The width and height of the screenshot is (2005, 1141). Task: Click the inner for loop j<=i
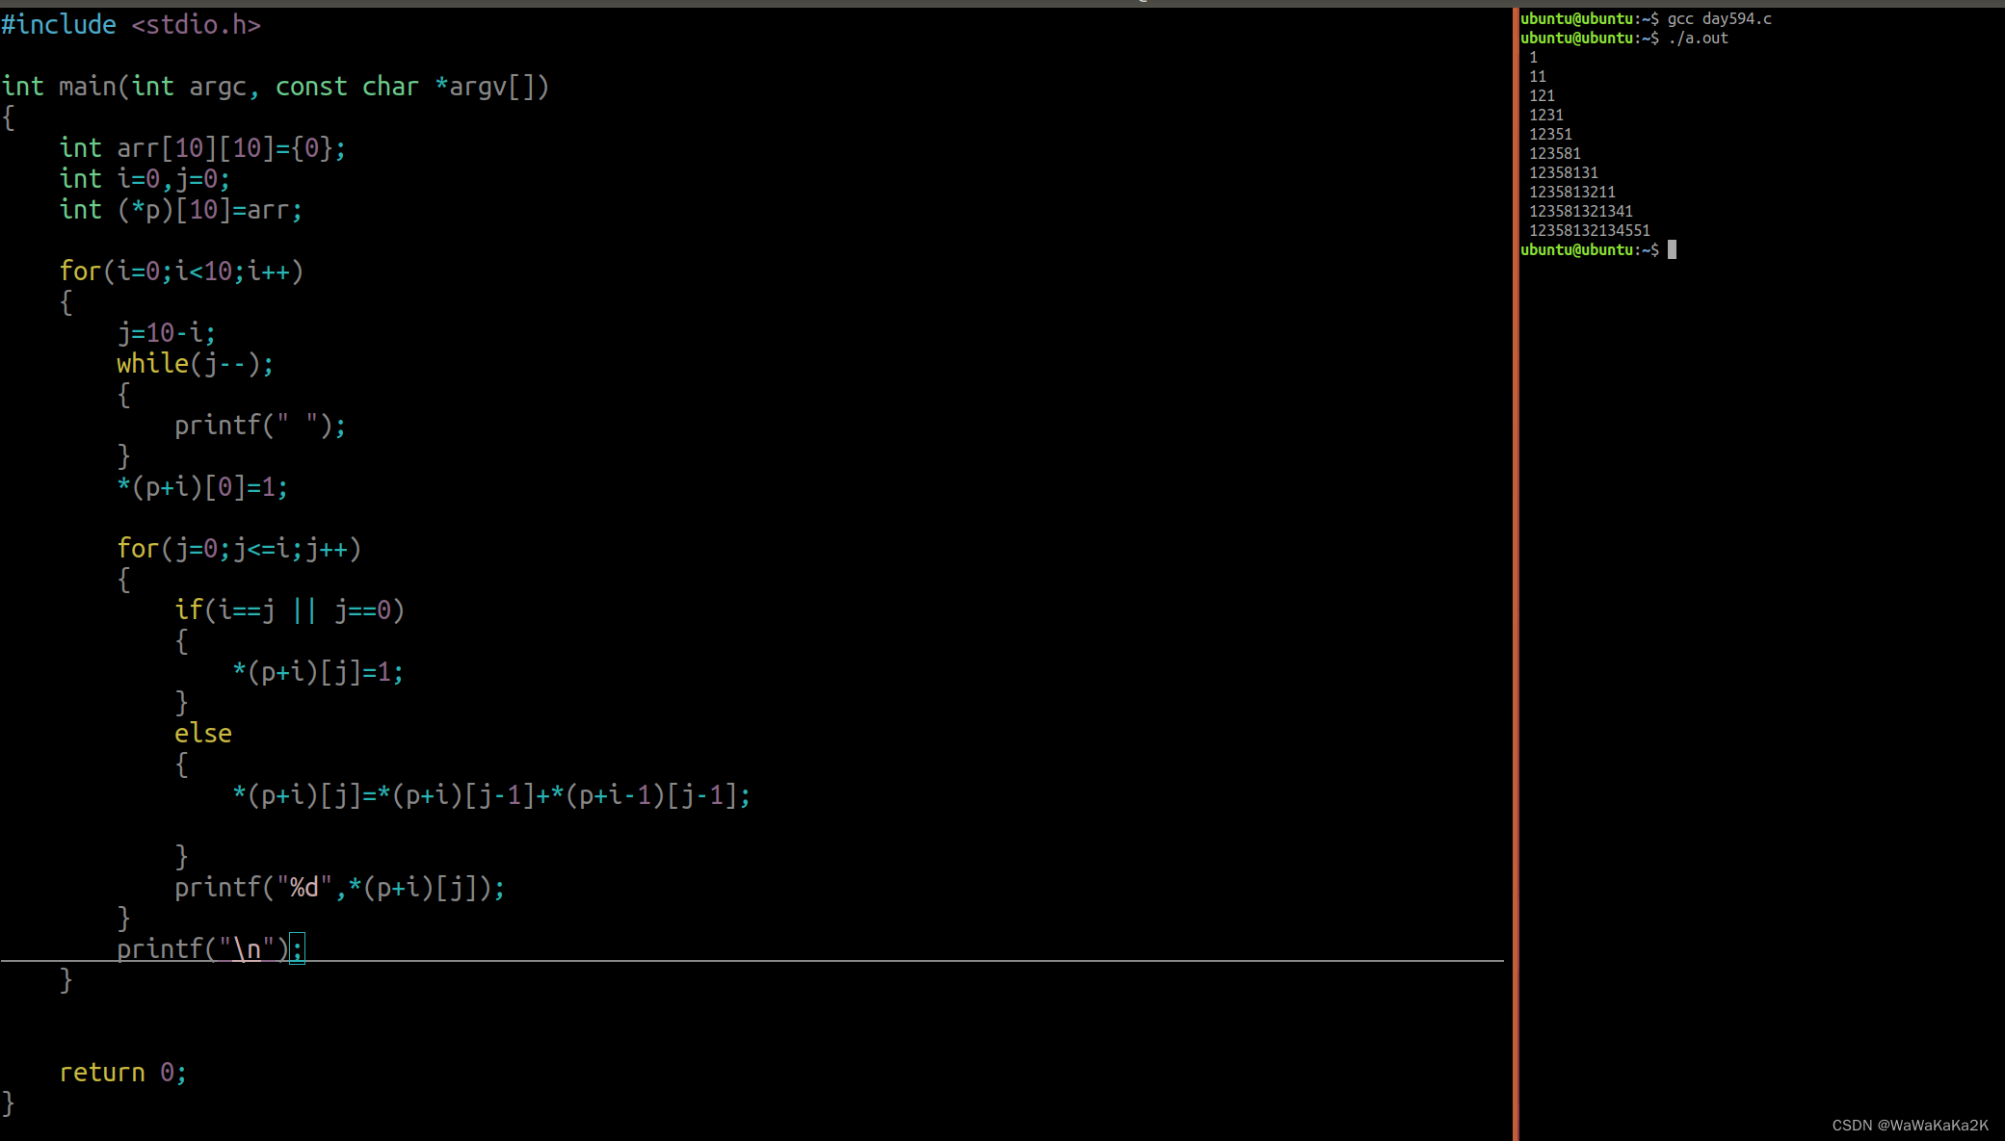click(x=239, y=549)
